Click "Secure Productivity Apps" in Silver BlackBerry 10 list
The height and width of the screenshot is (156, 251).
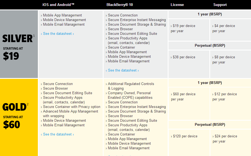tap(127, 38)
